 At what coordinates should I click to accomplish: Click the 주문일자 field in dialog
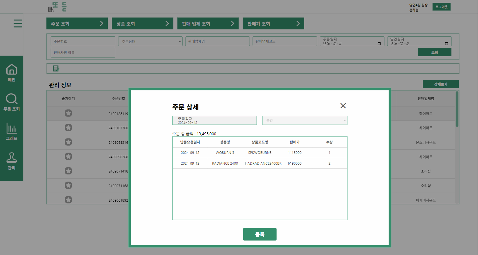(x=215, y=120)
